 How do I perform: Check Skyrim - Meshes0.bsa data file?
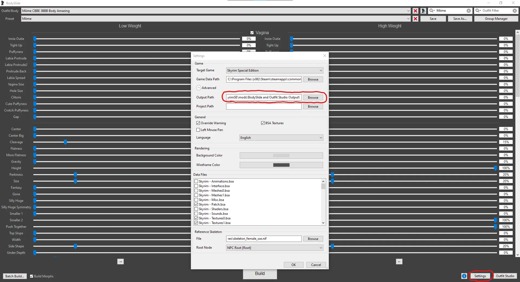[x=196, y=191]
